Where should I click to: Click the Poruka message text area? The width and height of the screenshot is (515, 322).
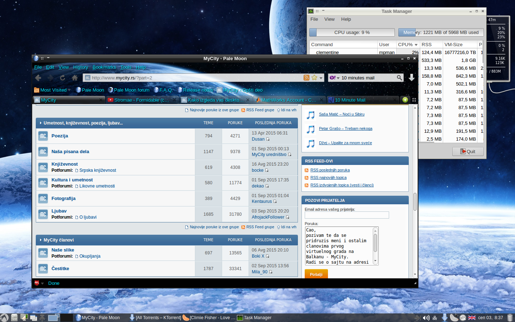click(x=339, y=246)
